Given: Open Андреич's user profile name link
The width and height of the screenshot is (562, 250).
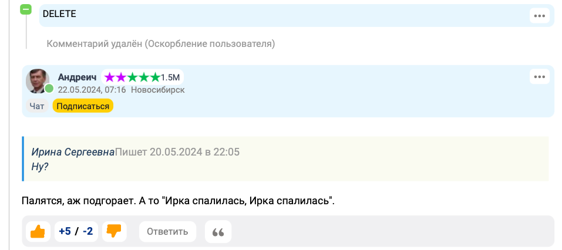Looking at the screenshot, I should (77, 77).
